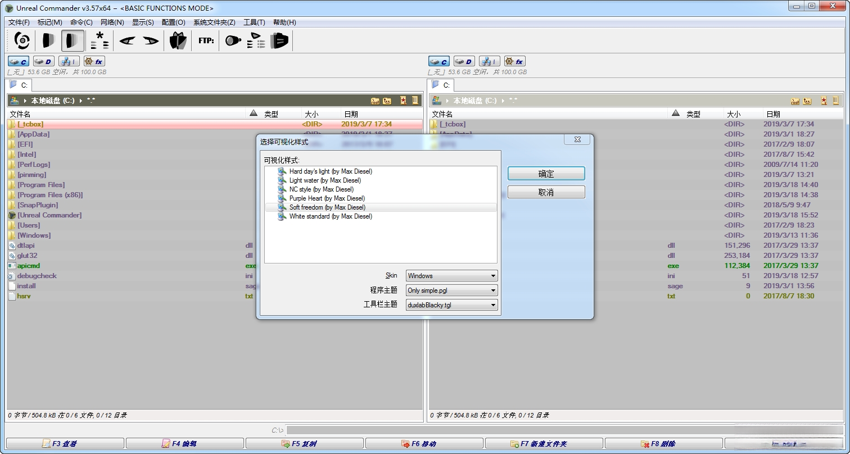Click the left-pointing eye-shaped toolbar icon
The width and height of the screenshot is (850, 454).
[x=127, y=40]
